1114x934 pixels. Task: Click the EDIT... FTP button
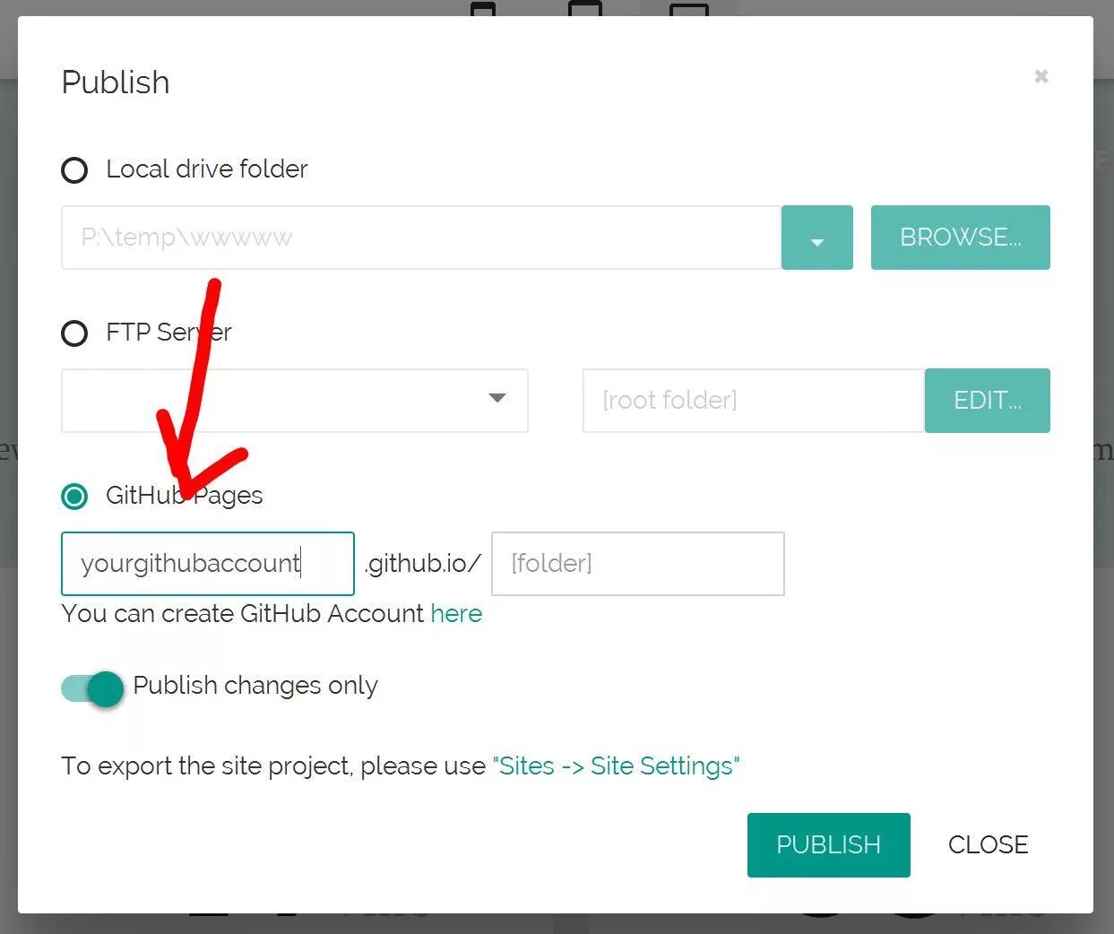(x=987, y=401)
